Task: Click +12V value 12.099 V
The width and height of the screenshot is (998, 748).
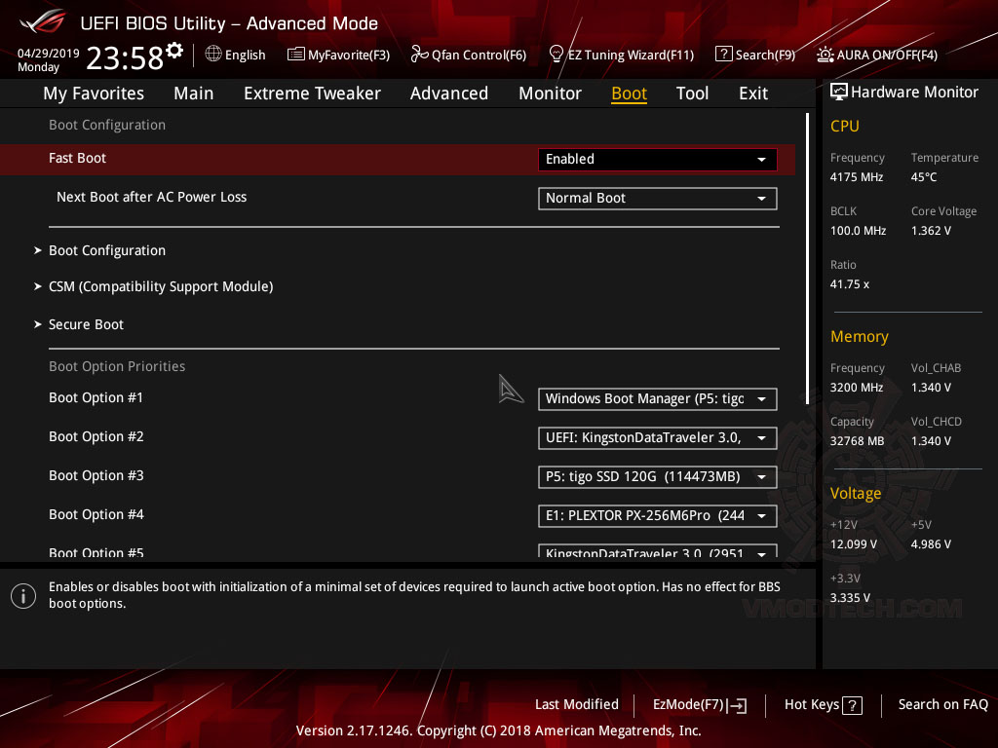Action: coord(853,545)
